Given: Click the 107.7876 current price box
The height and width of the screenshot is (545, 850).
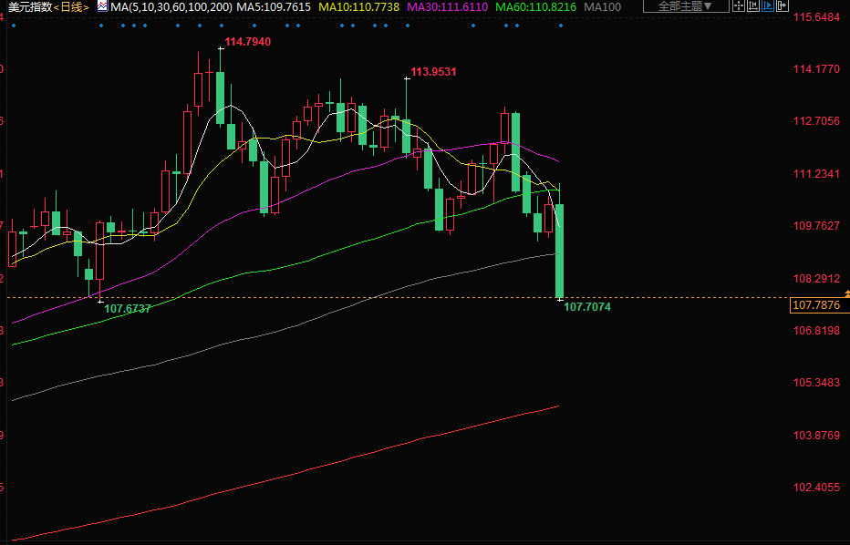Looking at the screenshot, I should point(820,305).
